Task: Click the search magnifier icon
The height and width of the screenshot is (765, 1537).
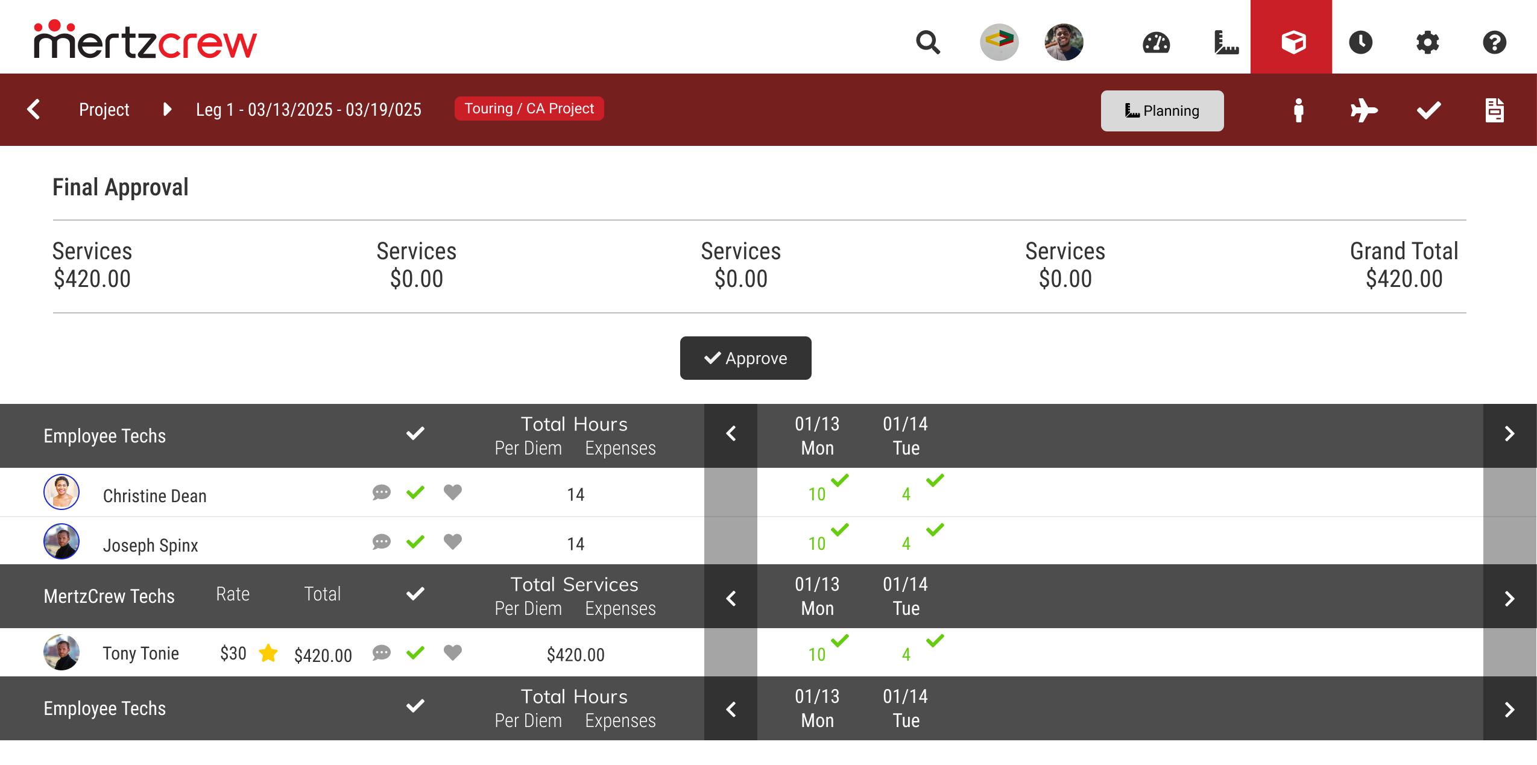Action: [927, 42]
